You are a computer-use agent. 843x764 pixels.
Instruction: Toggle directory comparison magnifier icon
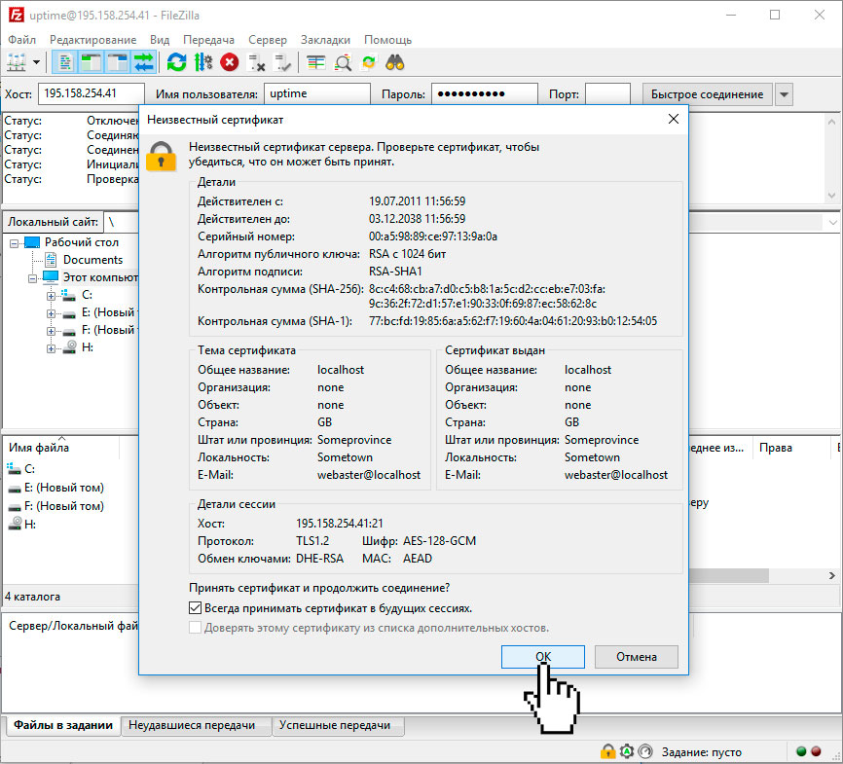point(343,62)
